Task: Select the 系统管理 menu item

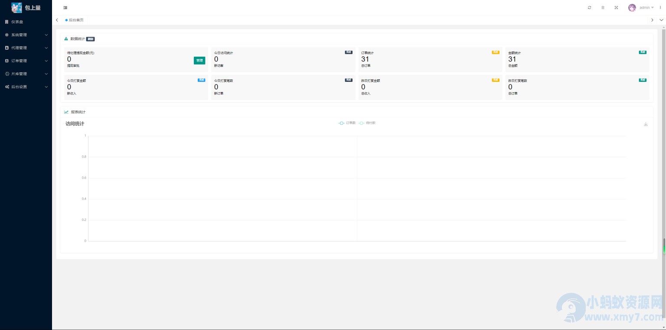Action: (x=26, y=35)
